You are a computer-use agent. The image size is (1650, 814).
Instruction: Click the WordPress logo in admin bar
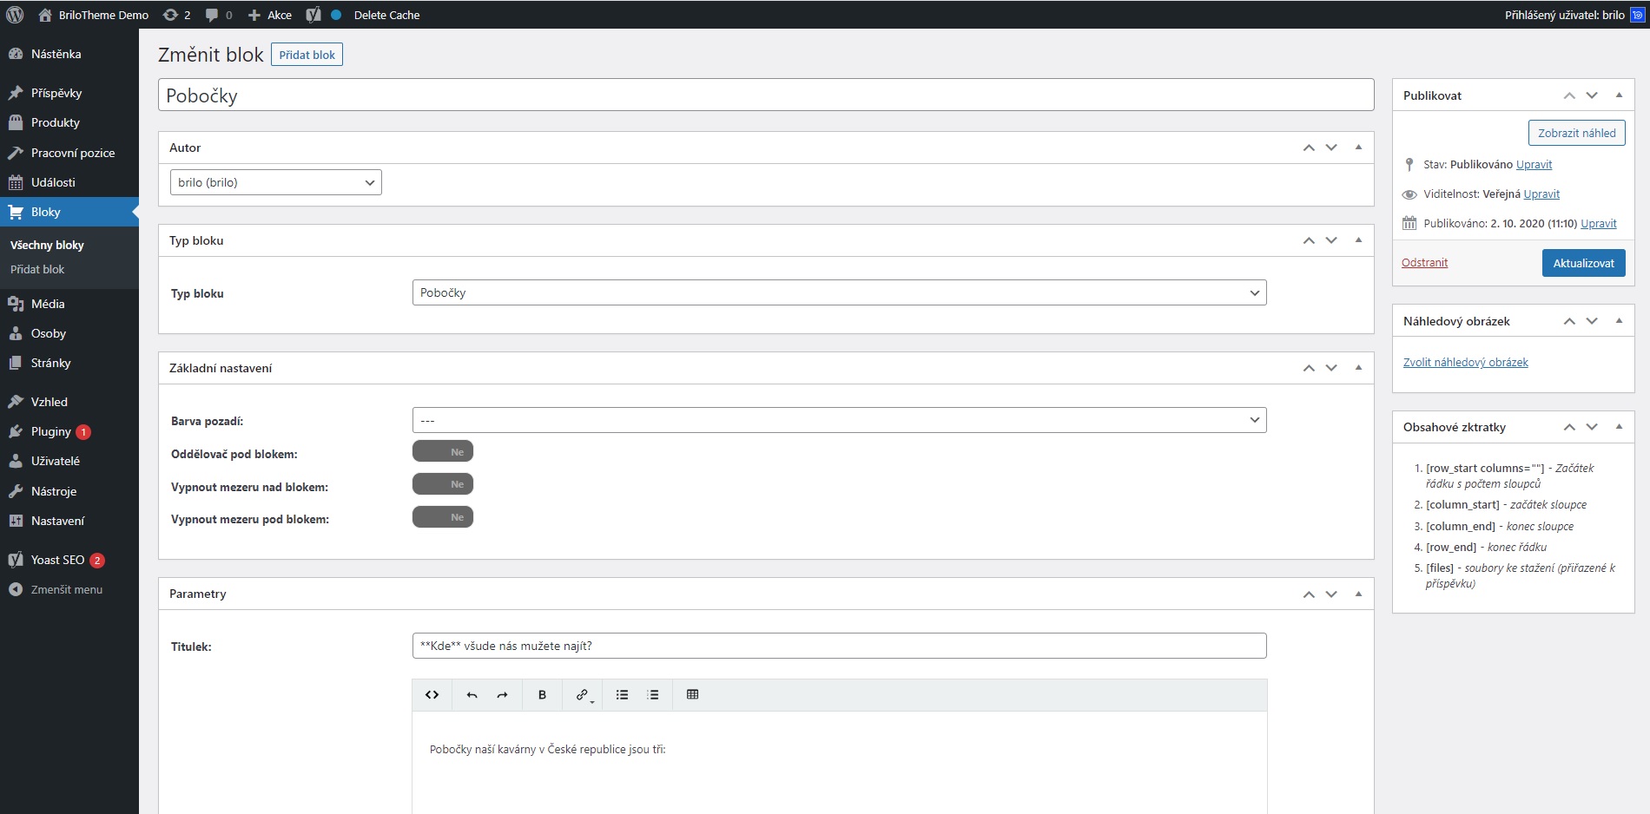pyautogui.click(x=15, y=15)
